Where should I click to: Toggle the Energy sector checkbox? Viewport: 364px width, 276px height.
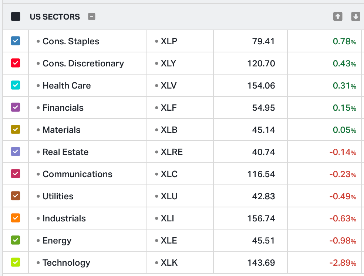point(16,240)
